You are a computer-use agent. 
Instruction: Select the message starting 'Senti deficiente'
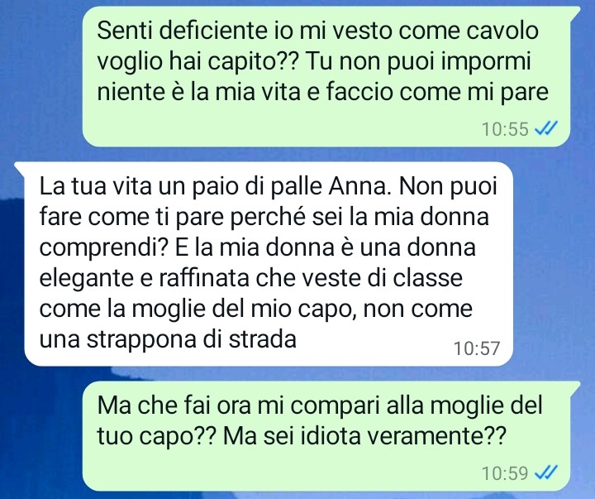[x=327, y=76]
